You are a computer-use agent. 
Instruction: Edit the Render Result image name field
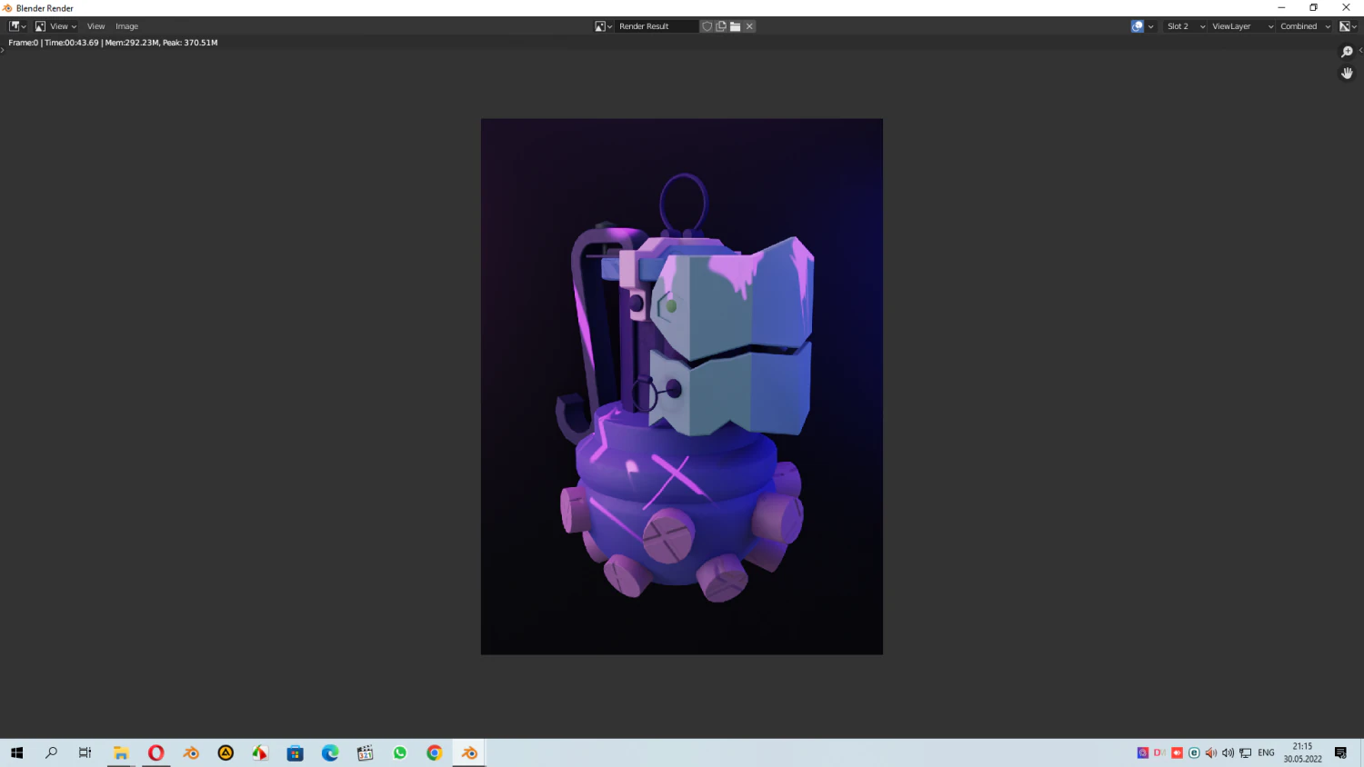(657, 26)
